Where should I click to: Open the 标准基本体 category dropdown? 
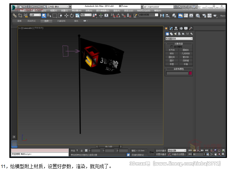(x=179, y=39)
